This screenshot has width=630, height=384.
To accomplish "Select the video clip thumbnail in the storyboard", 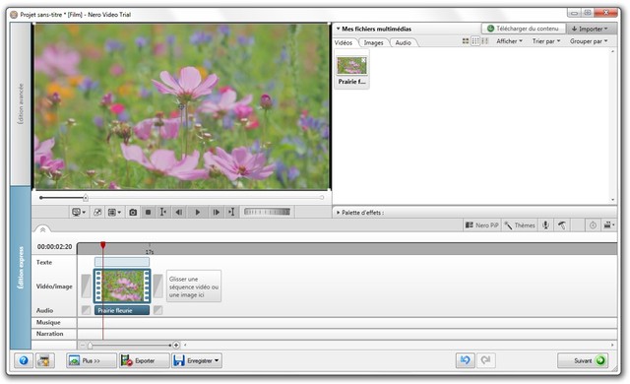I will (122, 286).
